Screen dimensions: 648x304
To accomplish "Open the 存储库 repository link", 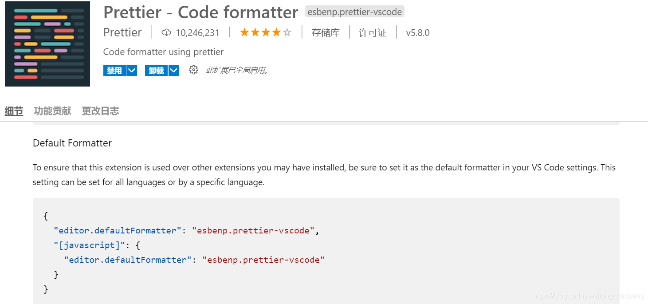I will coord(326,33).
